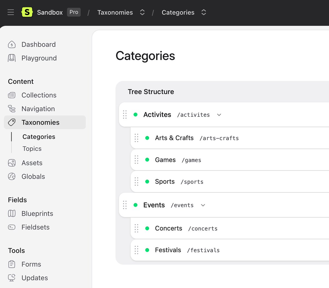The height and width of the screenshot is (288, 329).
Task: Collapse the Activites branch chevron
Action: point(219,115)
